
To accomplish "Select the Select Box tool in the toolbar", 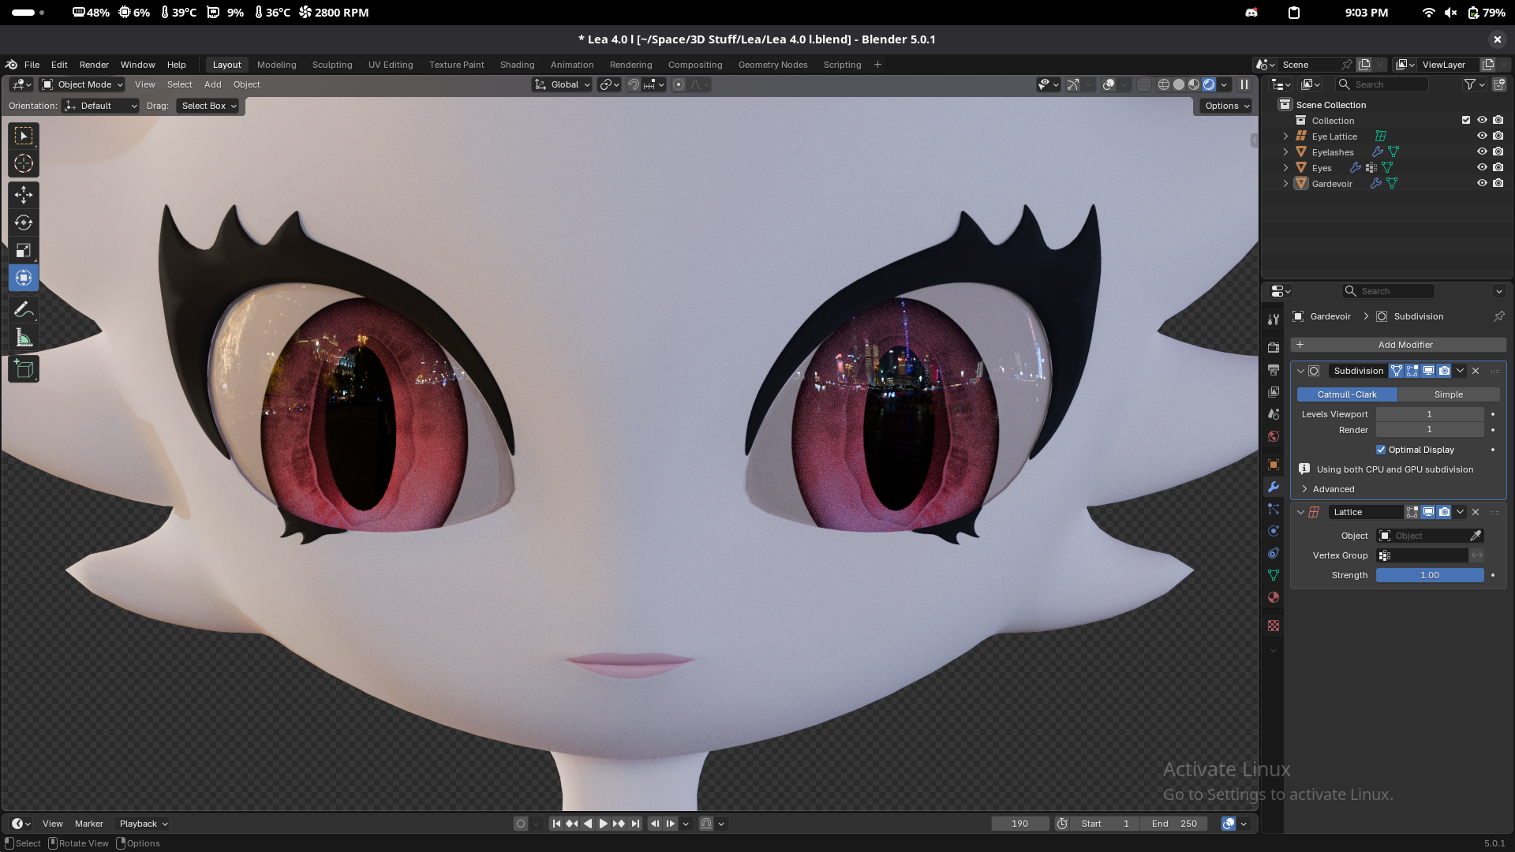I will coord(24,136).
